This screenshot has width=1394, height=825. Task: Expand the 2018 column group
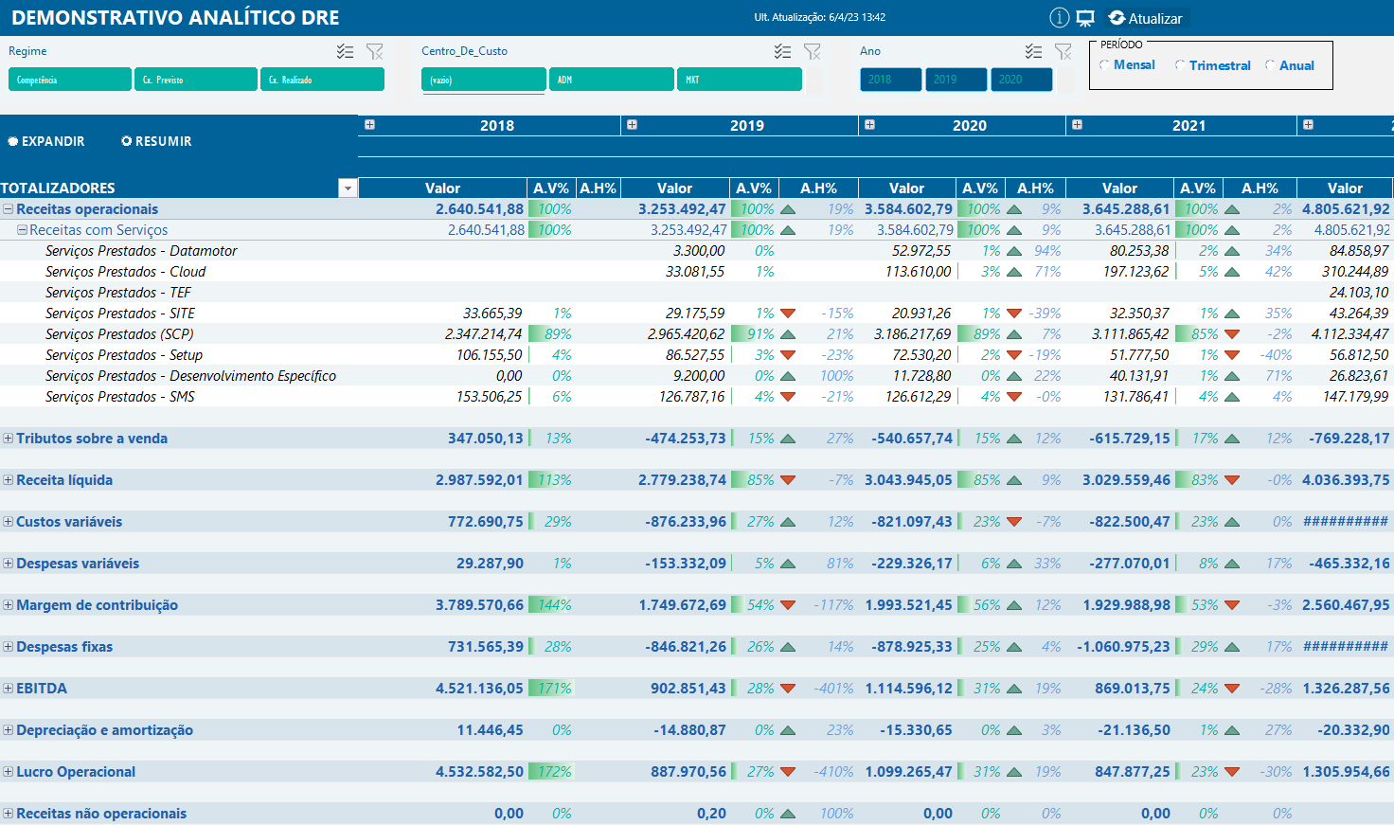point(370,125)
